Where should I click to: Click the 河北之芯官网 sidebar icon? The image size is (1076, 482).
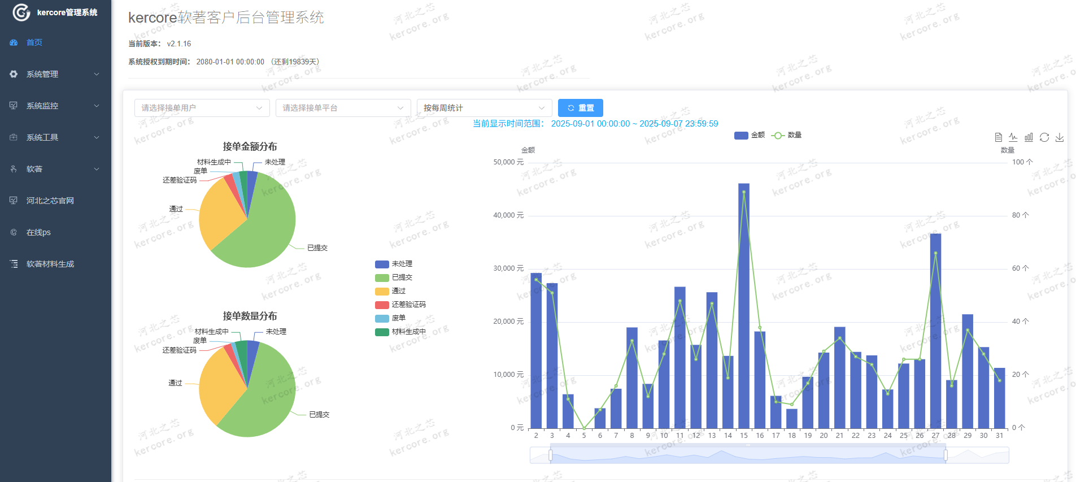pyautogui.click(x=14, y=201)
